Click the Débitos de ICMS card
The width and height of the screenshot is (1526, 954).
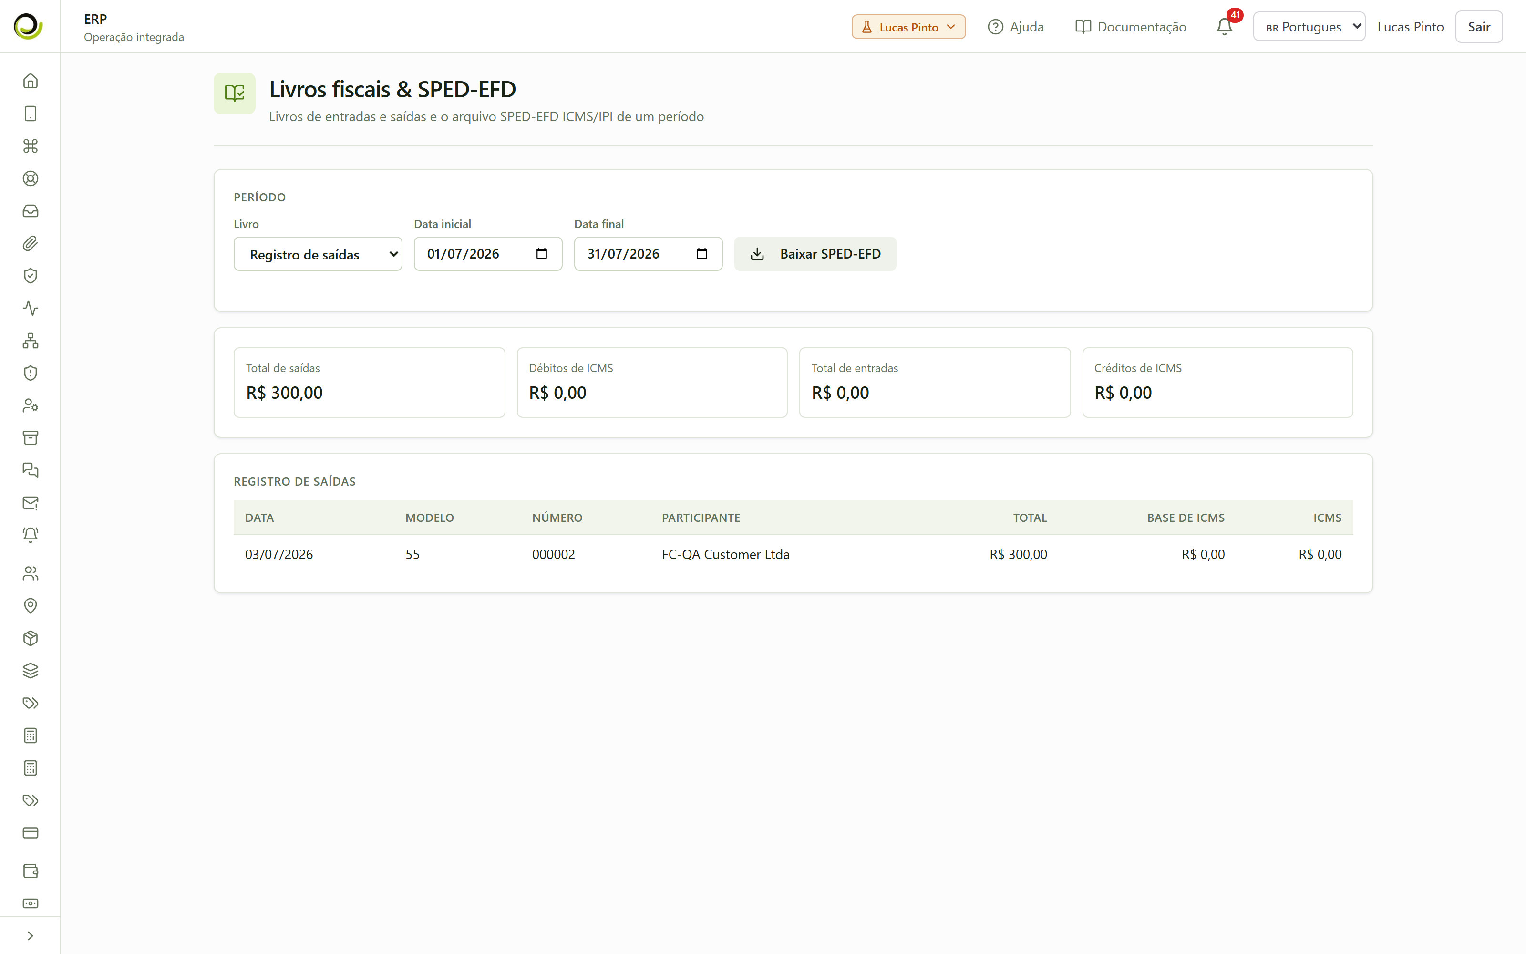point(652,383)
